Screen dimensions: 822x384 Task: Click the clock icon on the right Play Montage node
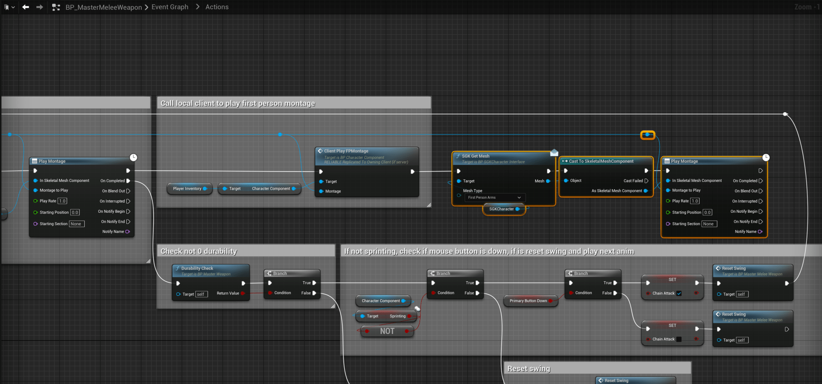point(766,158)
